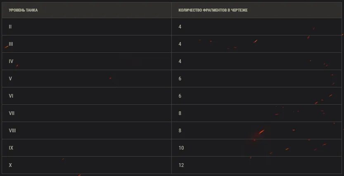The image size is (344, 176).
Task: Click the 'Количество фрагментов в чертеже' header
Action: (x=213, y=10)
